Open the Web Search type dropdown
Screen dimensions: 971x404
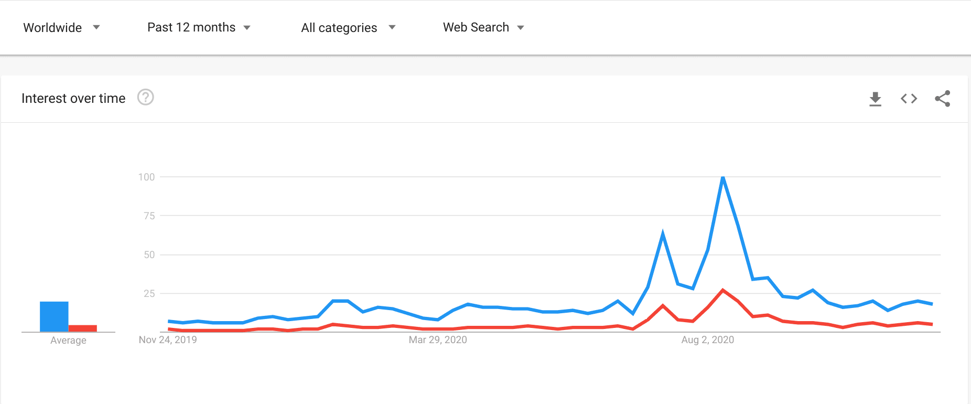tap(483, 27)
